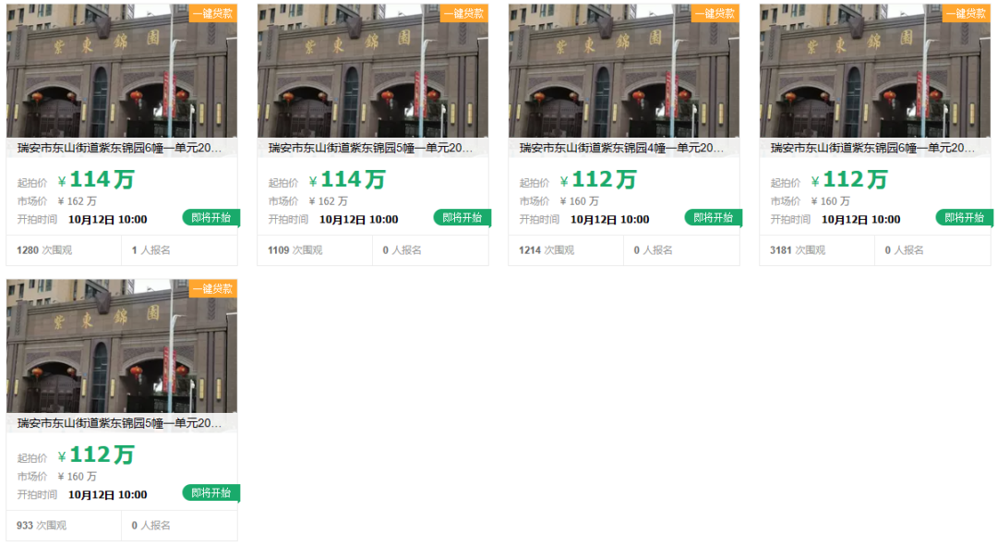Open the photo thumbnail of the 4幢 listing

click(623, 74)
